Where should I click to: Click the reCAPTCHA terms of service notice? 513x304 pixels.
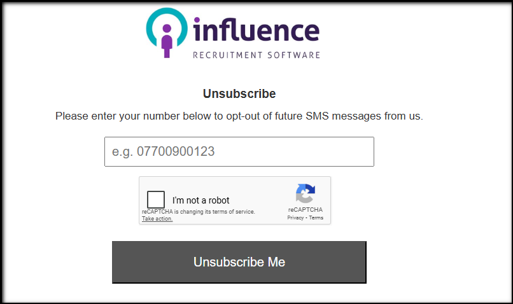coord(198,212)
